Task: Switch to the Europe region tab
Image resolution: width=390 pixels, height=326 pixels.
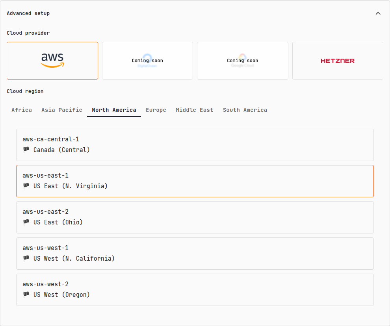Action: tap(156, 110)
